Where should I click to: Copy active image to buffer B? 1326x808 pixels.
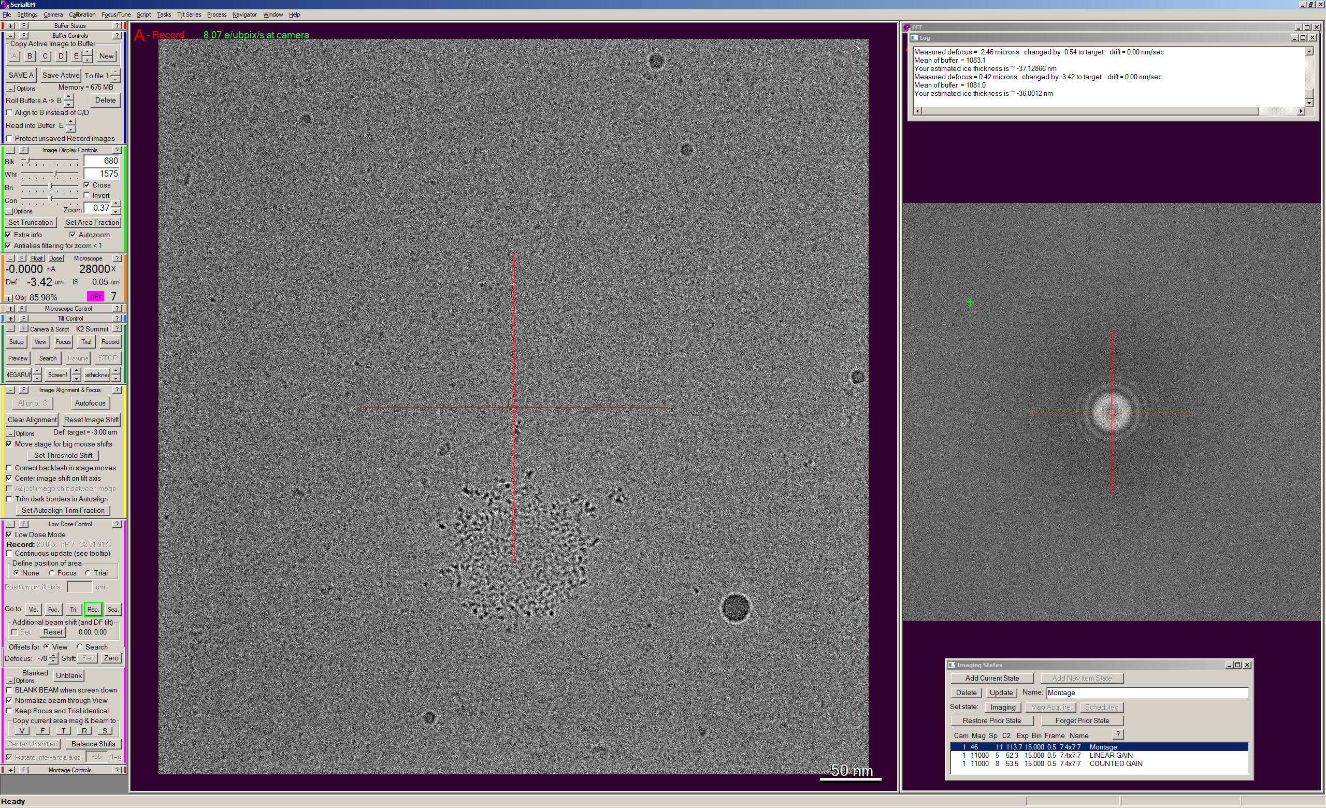30,56
